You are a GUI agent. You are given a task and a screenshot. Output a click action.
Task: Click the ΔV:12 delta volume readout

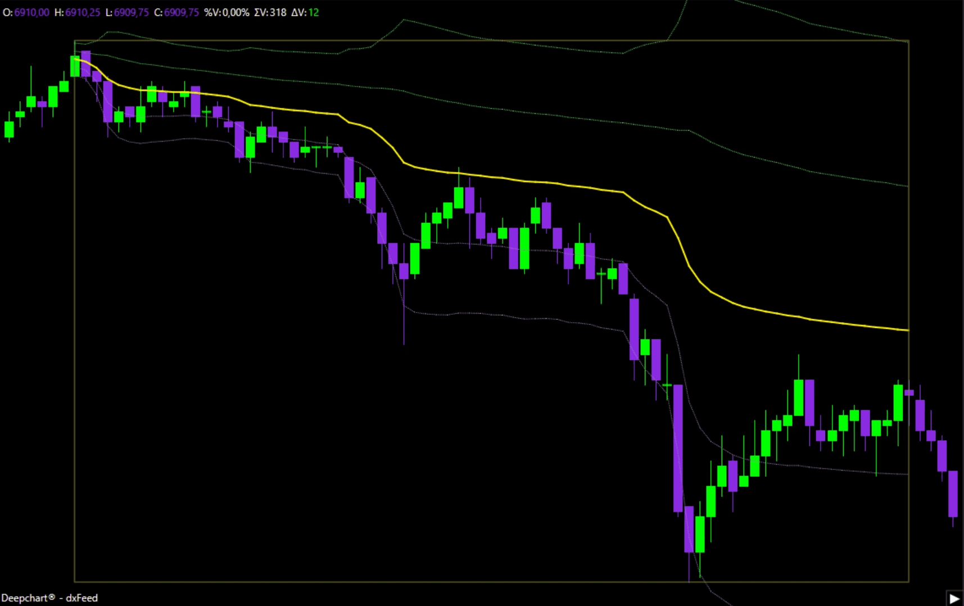point(305,12)
